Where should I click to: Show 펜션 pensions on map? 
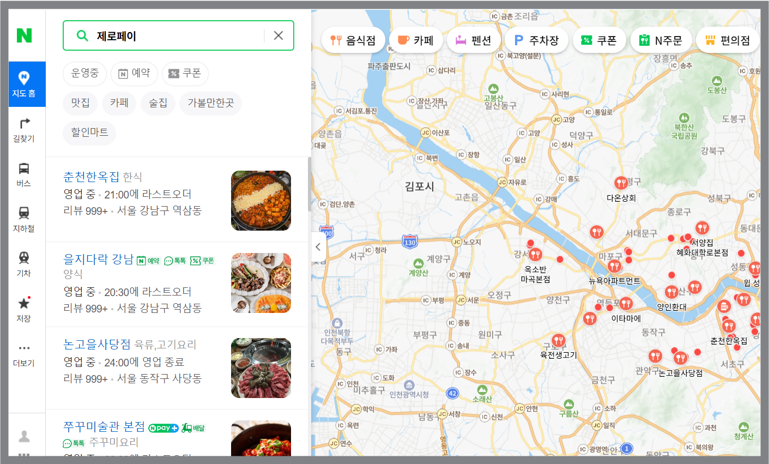tap(474, 40)
